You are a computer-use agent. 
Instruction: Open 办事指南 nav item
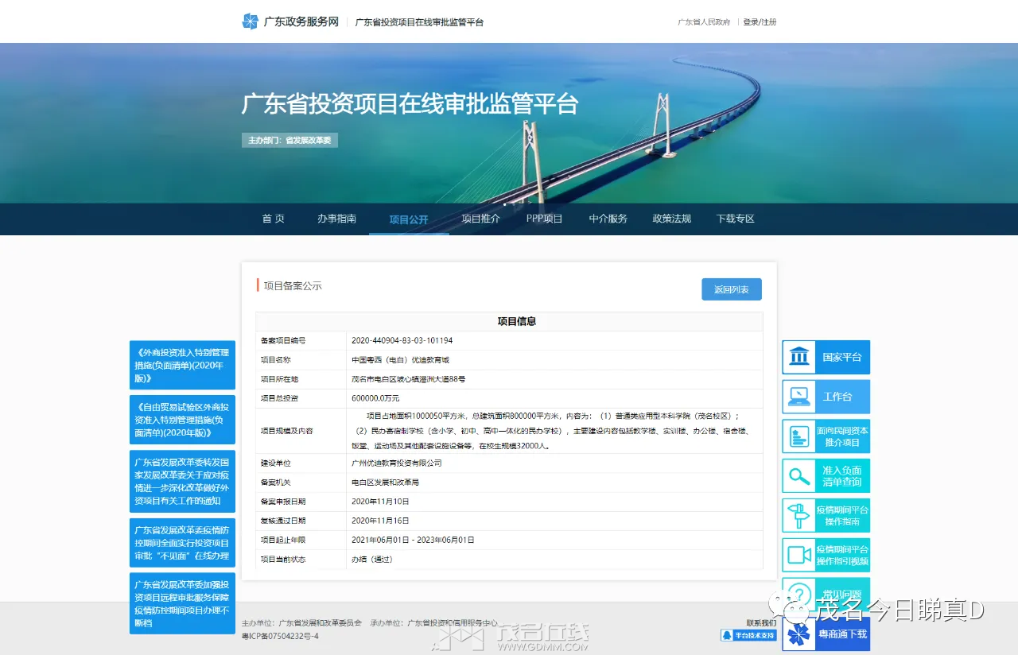pyautogui.click(x=336, y=219)
